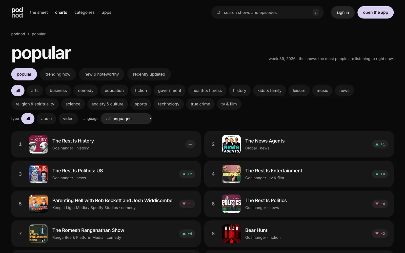Click sign in button
405x253 pixels.
[343, 12]
